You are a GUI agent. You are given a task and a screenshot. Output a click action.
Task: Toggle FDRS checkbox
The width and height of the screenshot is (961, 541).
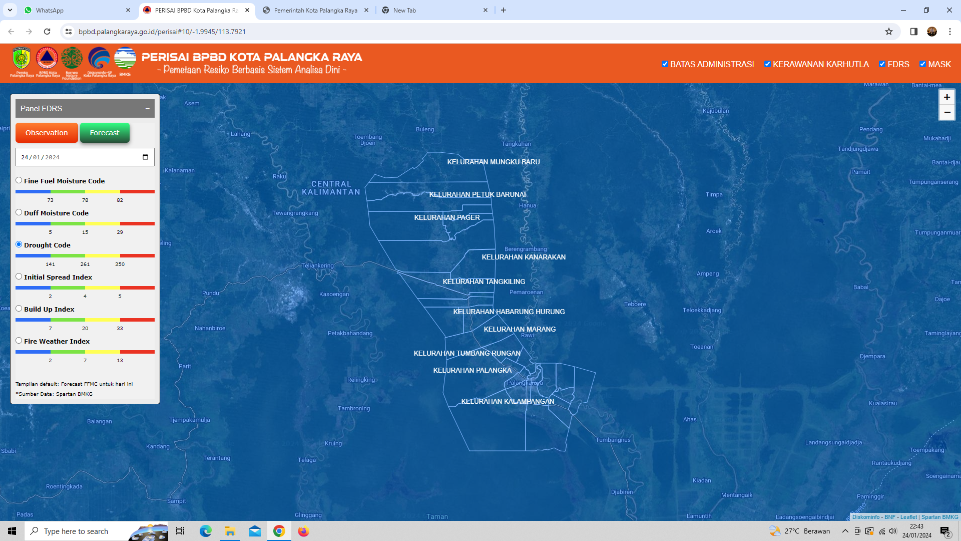pos(882,64)
